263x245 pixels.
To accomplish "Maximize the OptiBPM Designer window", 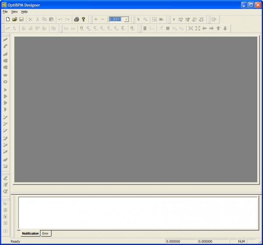I will (251, 5).
